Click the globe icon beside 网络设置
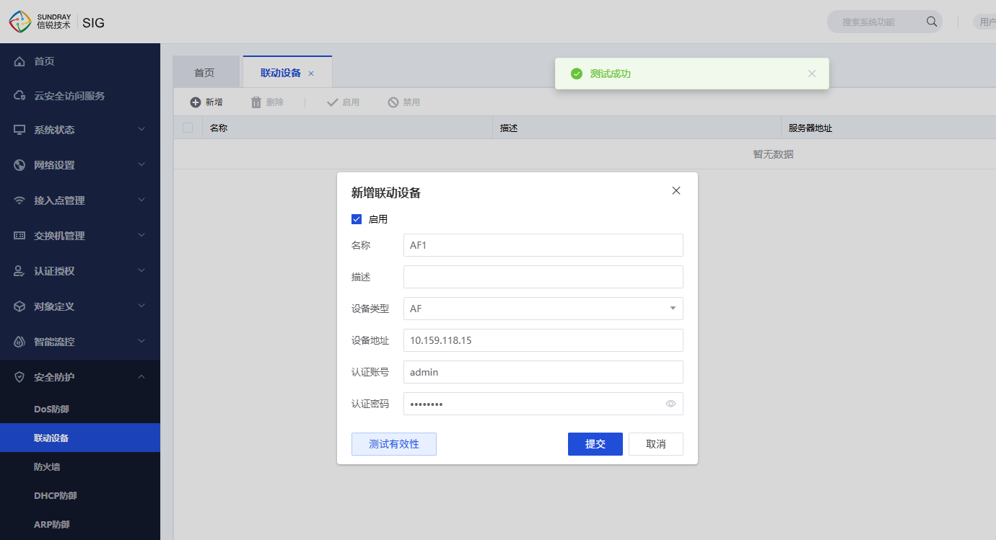 19,165
